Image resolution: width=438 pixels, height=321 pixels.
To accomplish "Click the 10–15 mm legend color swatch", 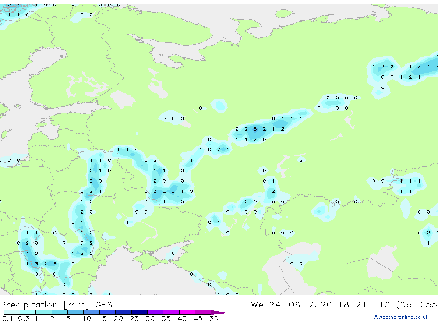I will 92,312.
